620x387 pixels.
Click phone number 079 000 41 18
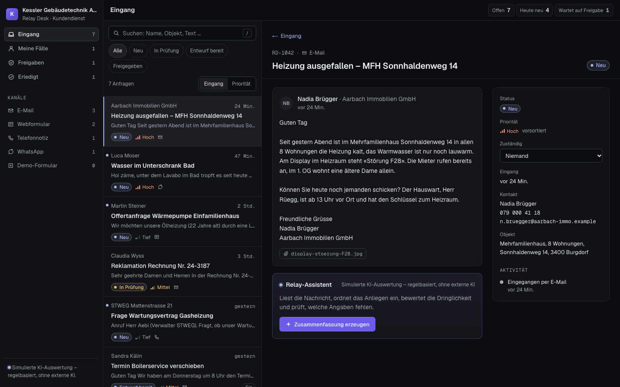point(520,213)
